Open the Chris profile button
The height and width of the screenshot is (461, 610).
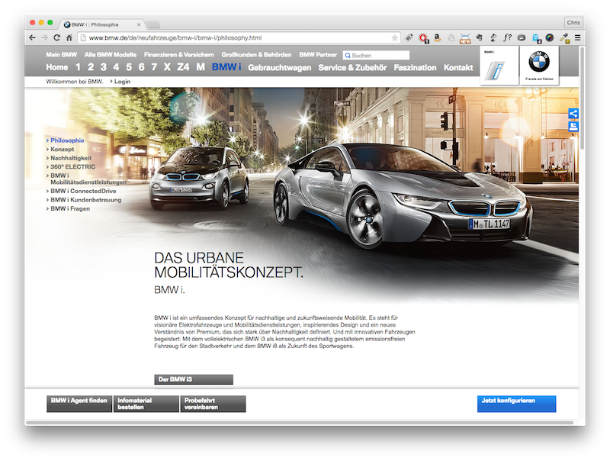572,23
